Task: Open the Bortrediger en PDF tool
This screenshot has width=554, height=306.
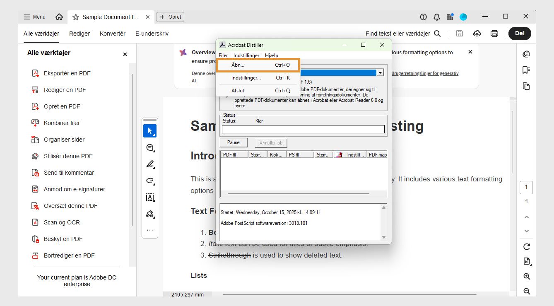Action: pos(63,255)
